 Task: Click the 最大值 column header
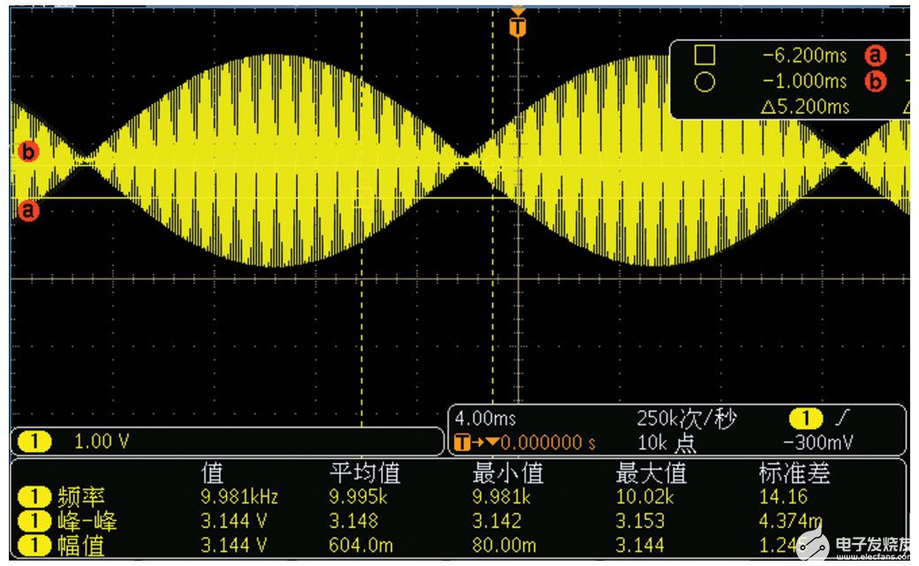651,472
